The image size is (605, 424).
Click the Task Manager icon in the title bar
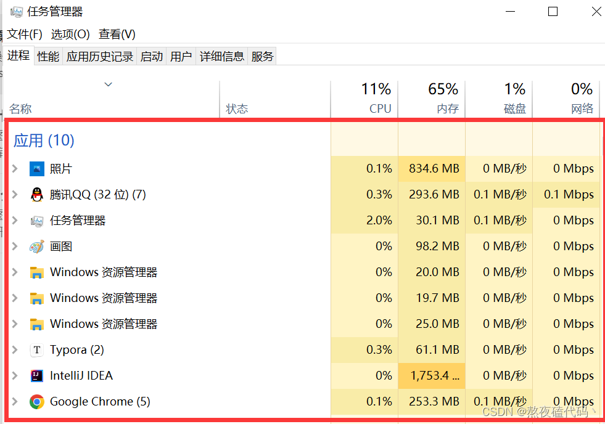[17, 12]
